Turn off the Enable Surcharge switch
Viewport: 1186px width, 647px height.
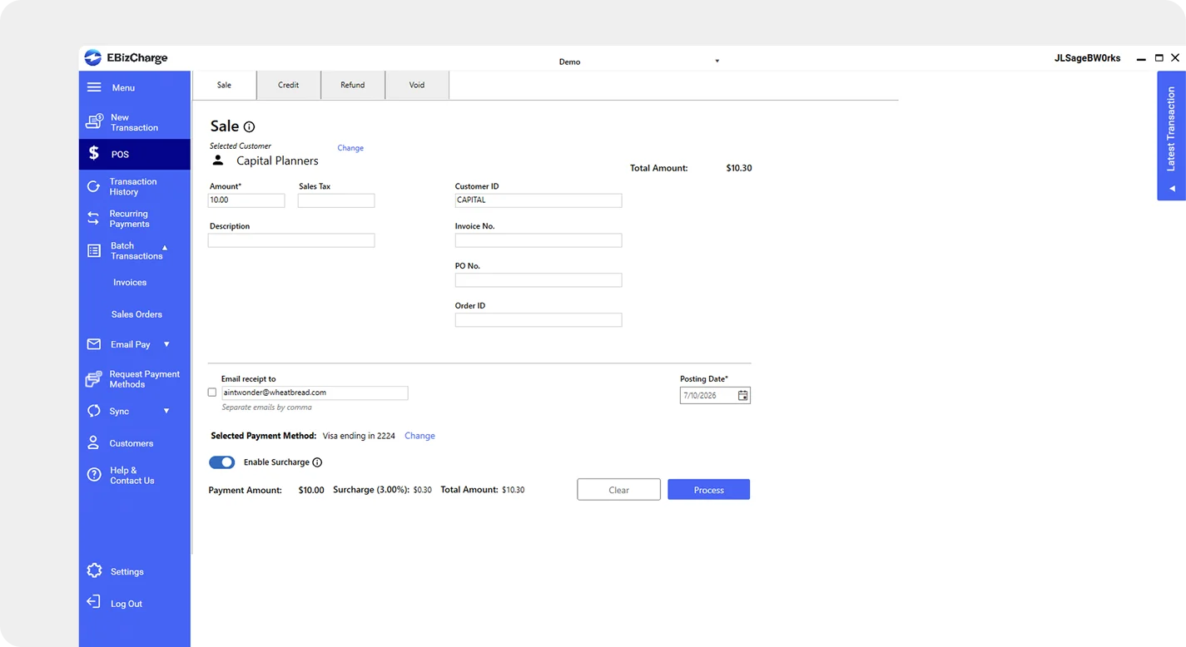point(222,462)
